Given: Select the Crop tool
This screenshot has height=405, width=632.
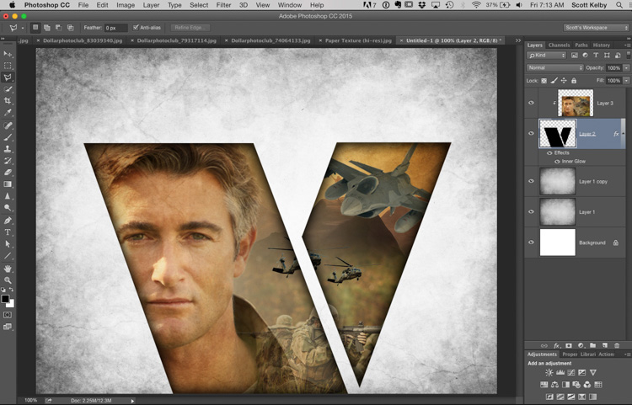Looking at the screenshot, I should tap(8, 101).
